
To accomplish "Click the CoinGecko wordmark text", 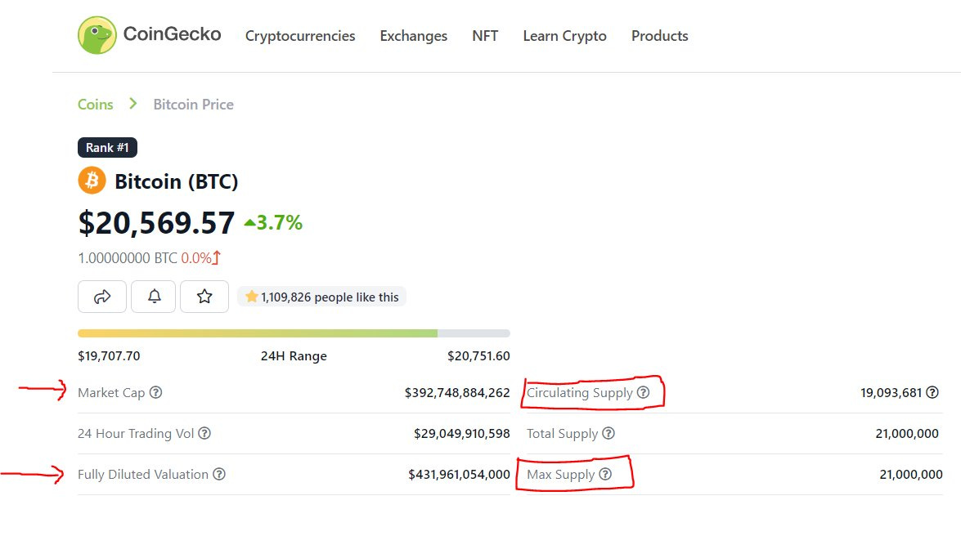I will pos(173,33).
